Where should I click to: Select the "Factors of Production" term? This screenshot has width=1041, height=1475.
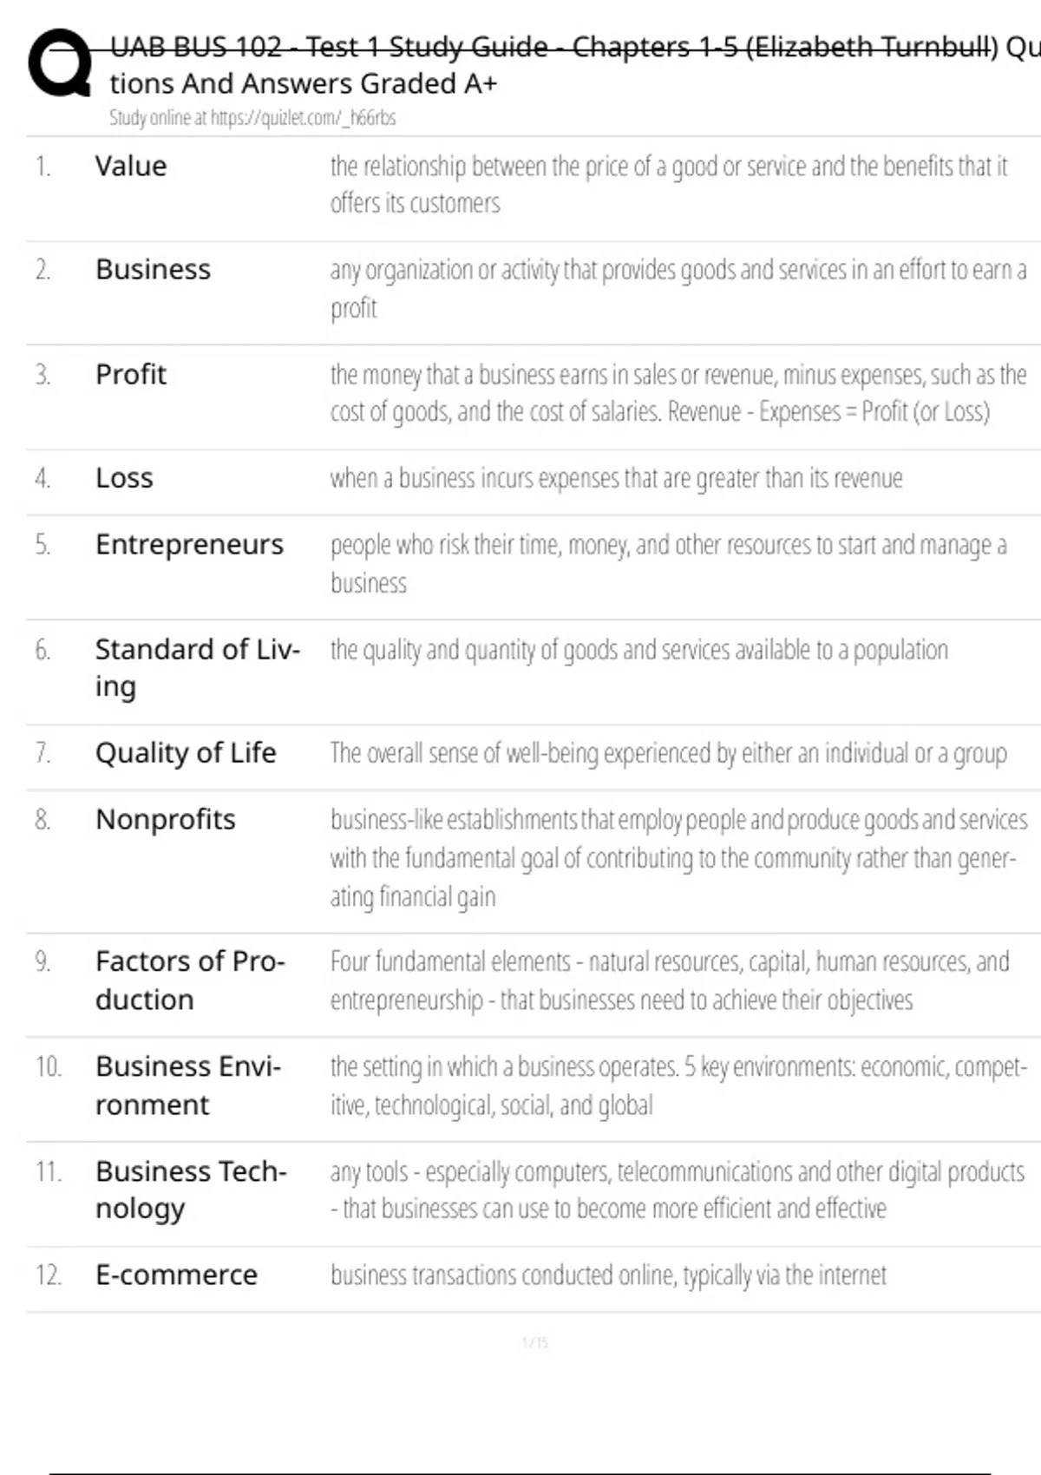pyautogui.click(x=190, y=980)
